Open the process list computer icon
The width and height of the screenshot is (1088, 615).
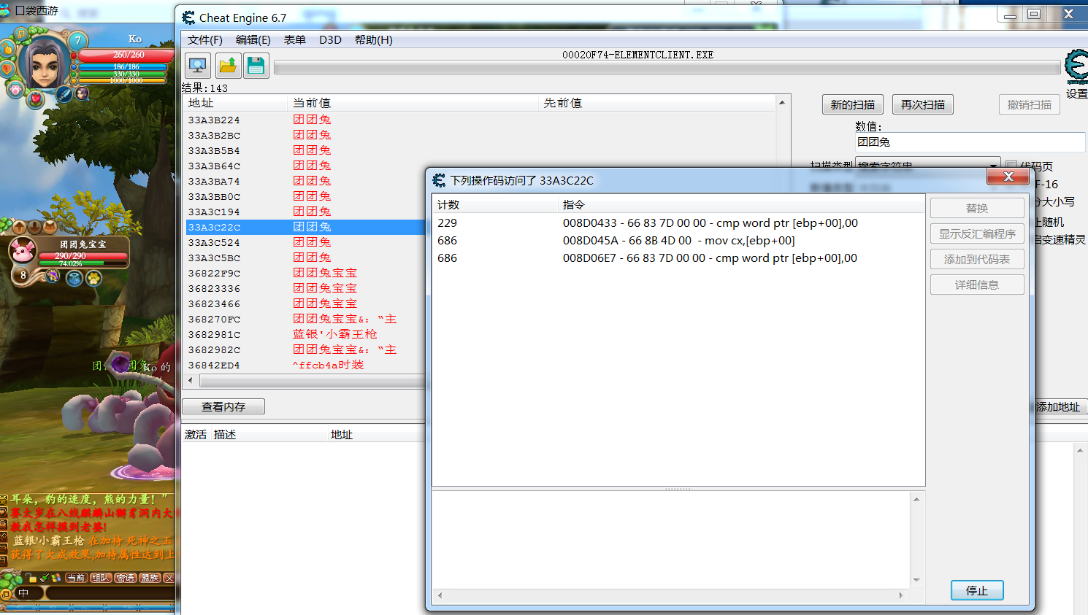198,66
